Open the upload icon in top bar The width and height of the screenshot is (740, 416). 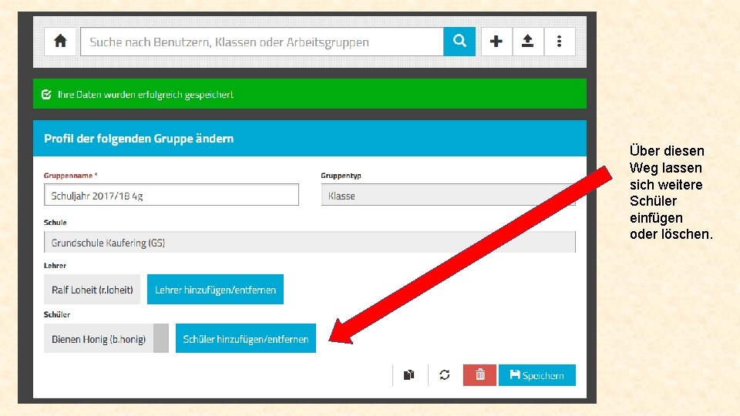527,42
